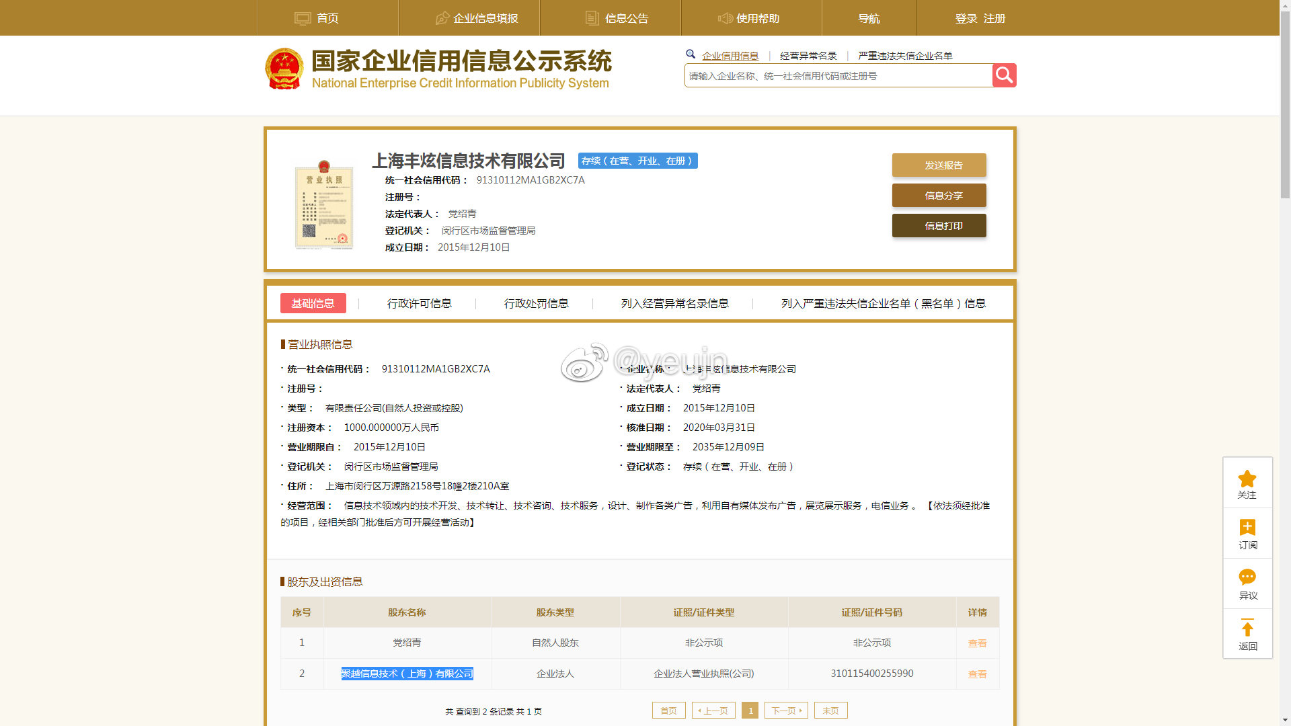Click the credit code 91310112MA1GB2XC7A in license info
The width and height of the screenshot is (1291, 726).
(436, 369)
